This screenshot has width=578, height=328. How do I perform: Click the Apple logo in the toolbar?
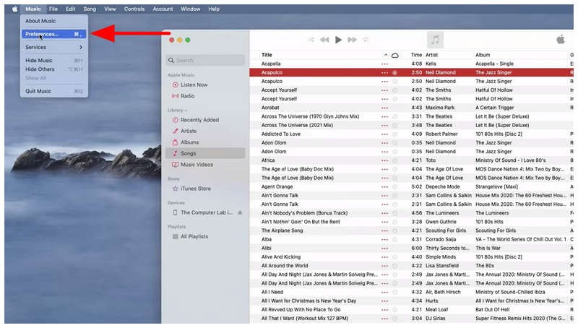(561, 40)
